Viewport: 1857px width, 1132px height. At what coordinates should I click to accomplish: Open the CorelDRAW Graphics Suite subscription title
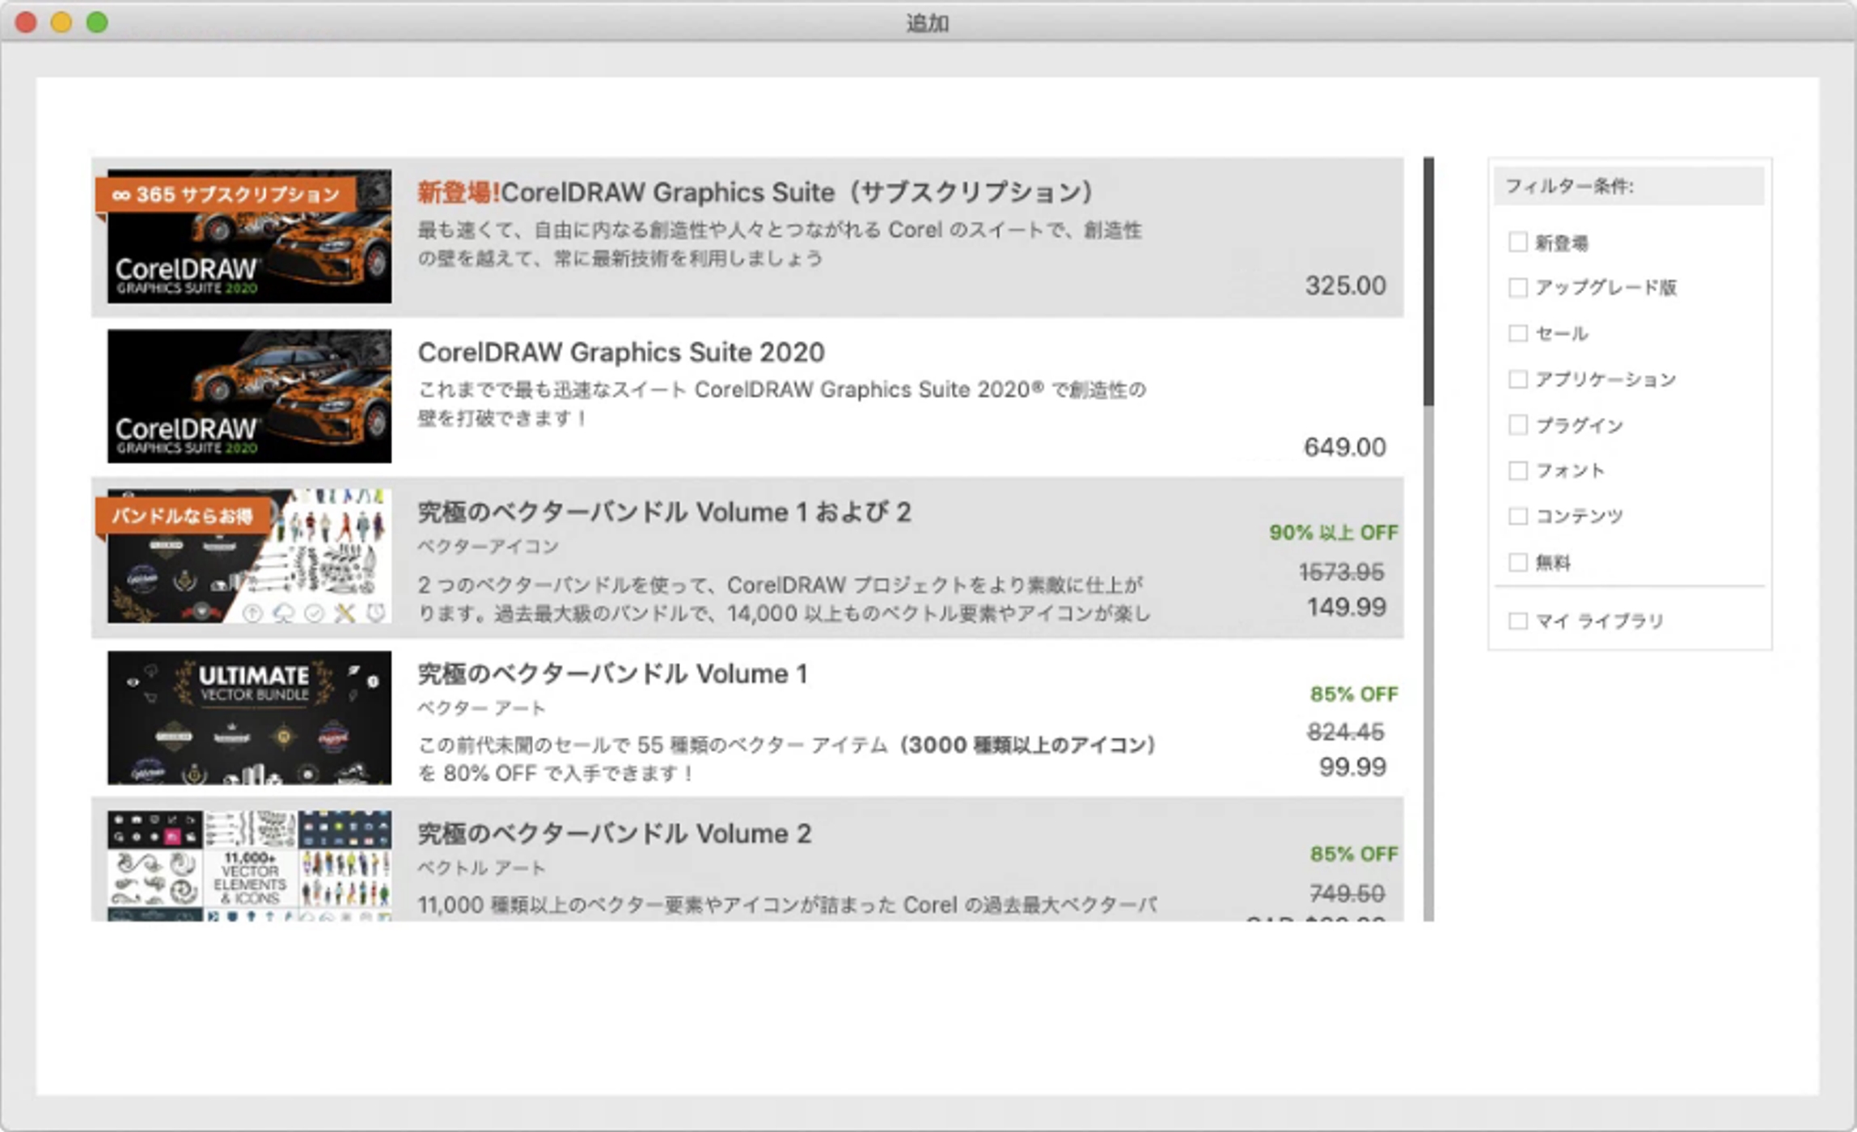tap(754, 192)
